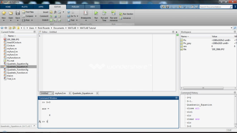Image resolution: width=237 pixels, height=133 pixels.
Task: Open the Command Window actions menu
Action: (x=176, y=98)
